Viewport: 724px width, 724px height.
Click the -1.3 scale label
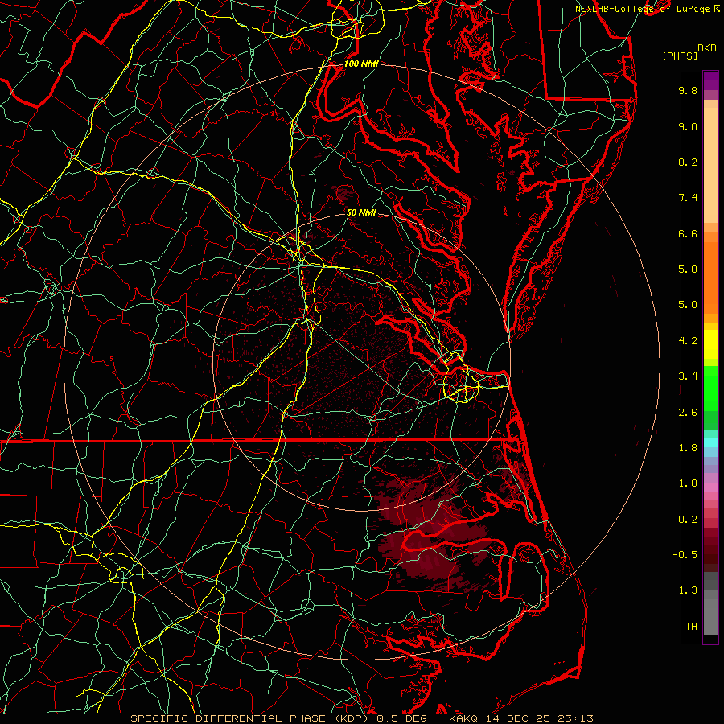tap(685, 590)
